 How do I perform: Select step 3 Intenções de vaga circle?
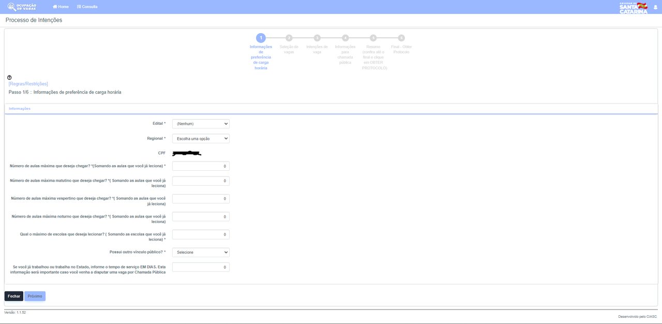point(317,38)
